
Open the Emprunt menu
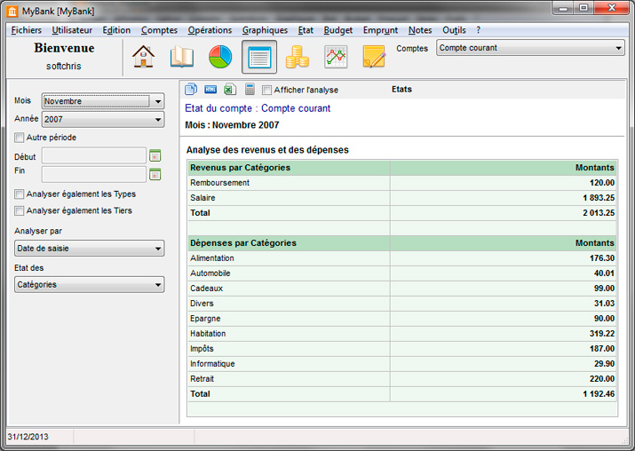(x=380, y=30)
